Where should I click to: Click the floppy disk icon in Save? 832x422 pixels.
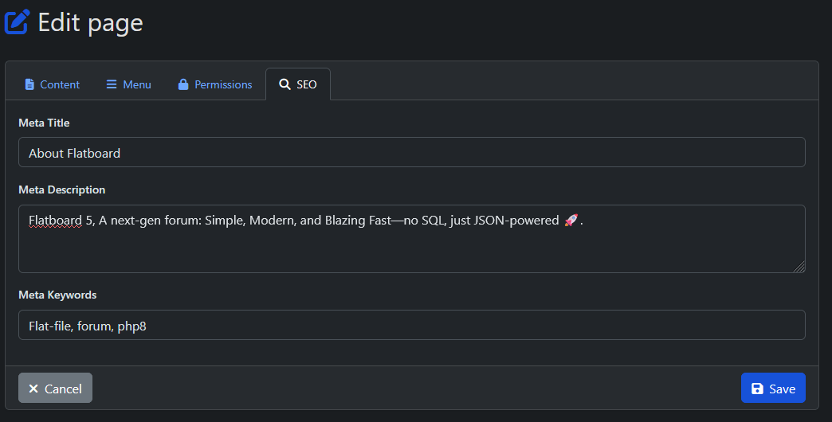coord(757,389)
